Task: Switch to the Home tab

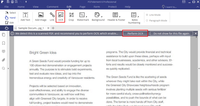Action: [21, 7]
